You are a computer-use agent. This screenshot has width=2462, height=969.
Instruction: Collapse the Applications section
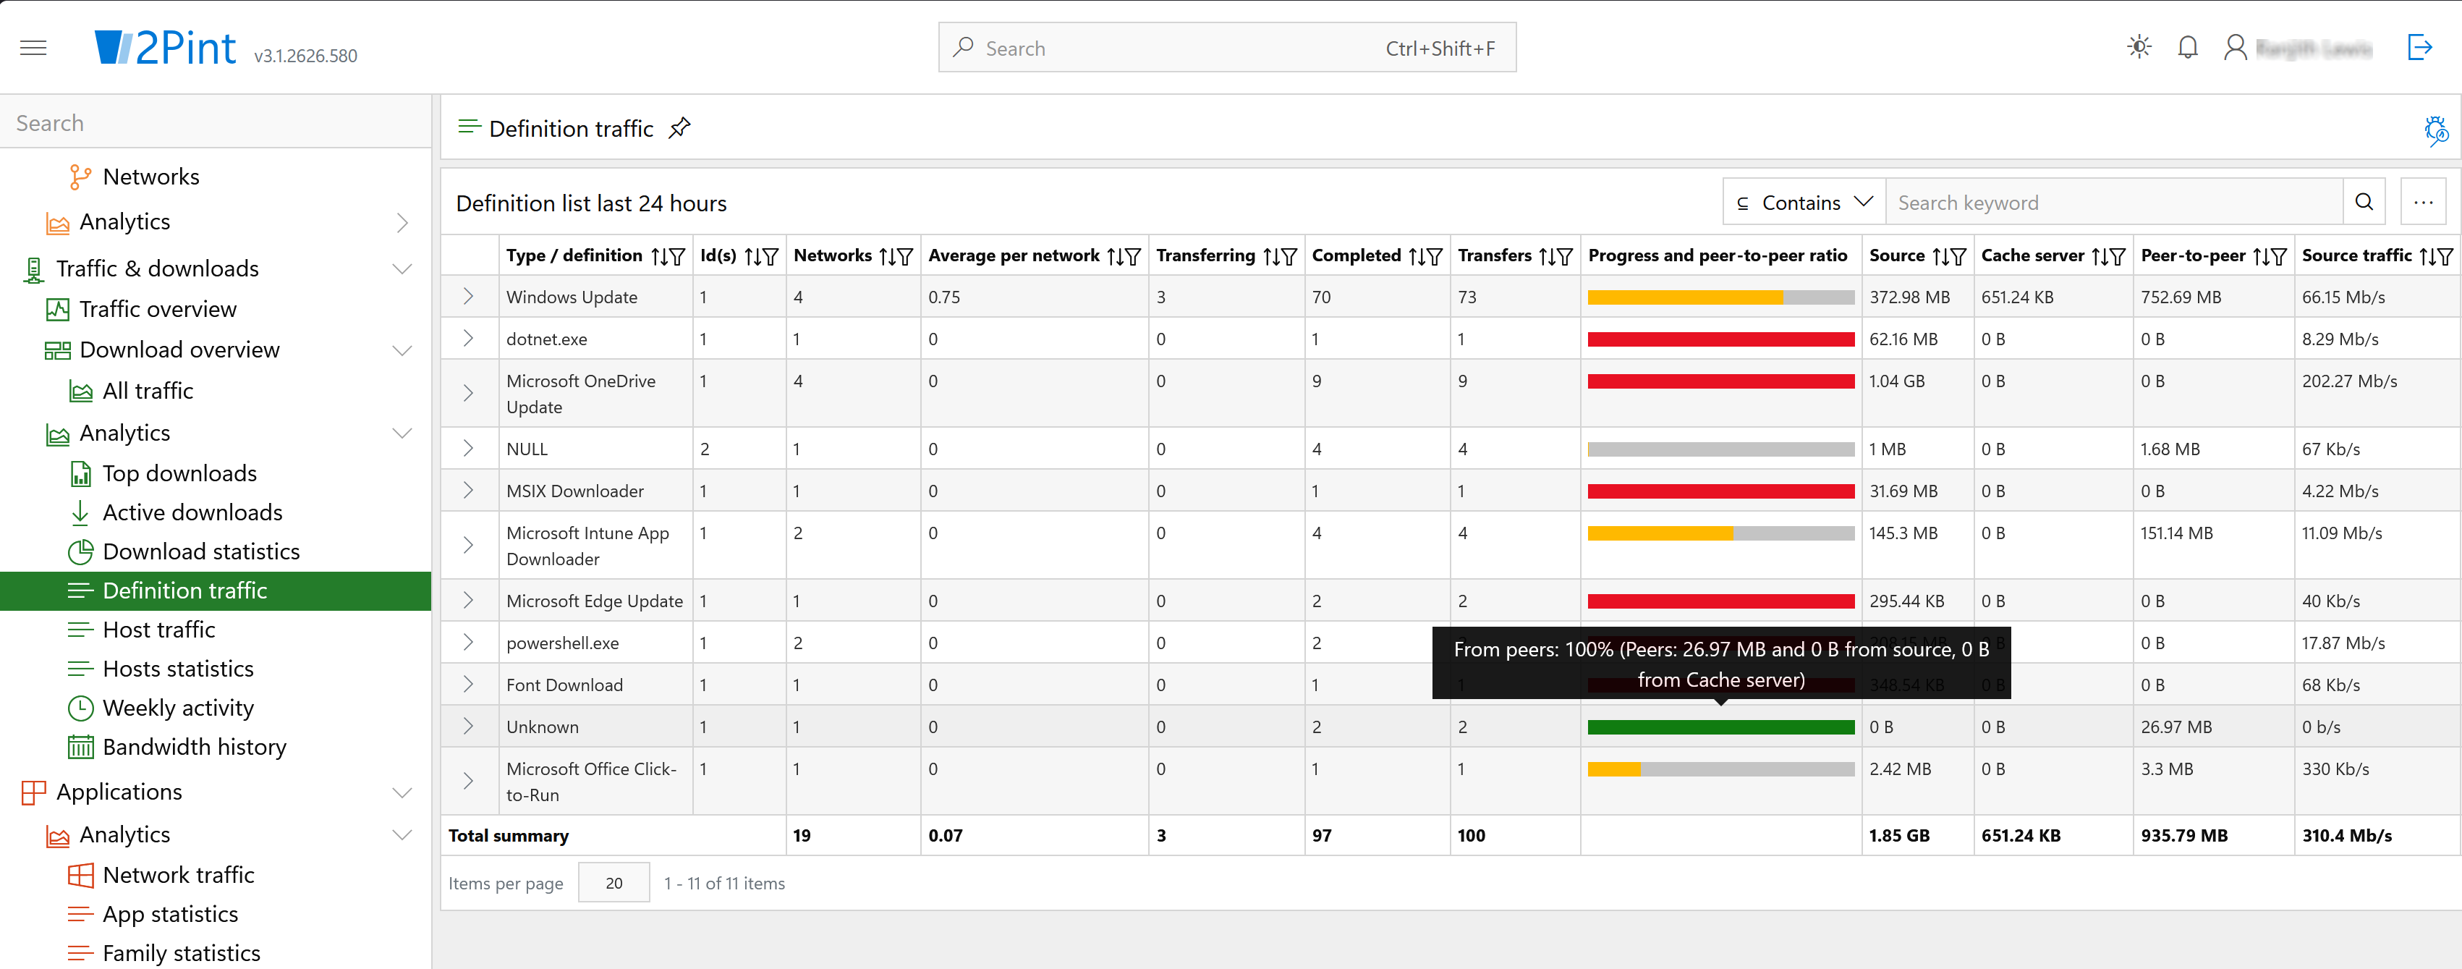403,792
